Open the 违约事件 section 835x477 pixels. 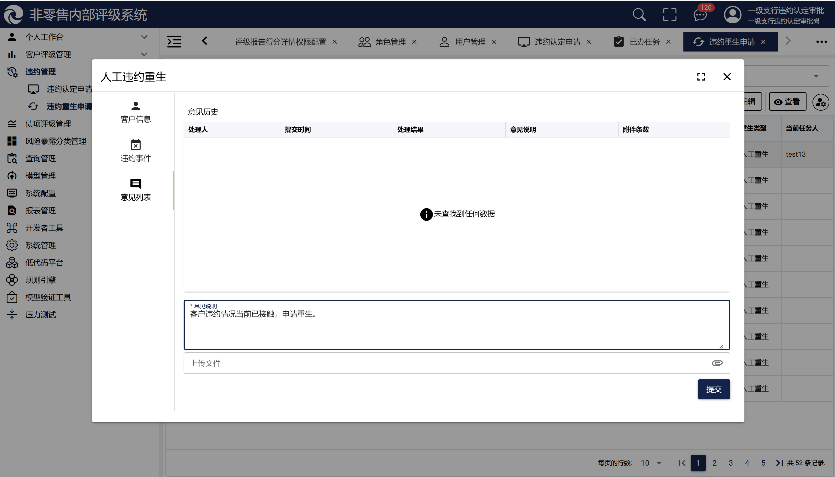pyautogui.click(x=136, y=151)
